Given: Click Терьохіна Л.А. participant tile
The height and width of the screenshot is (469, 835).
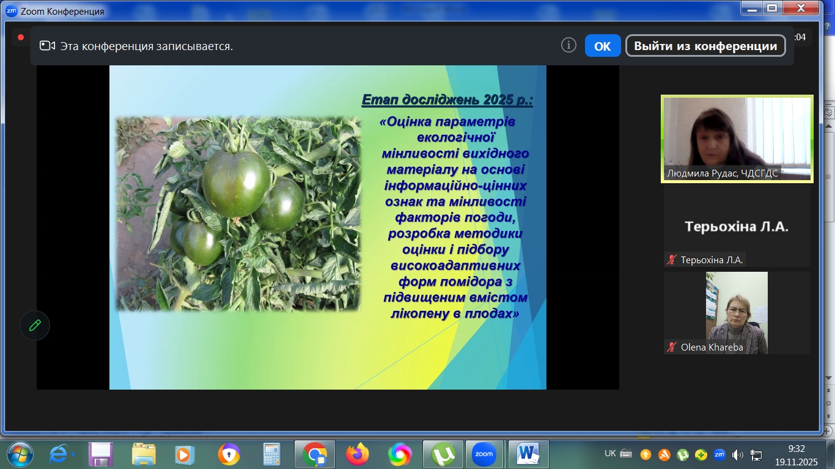Looking at the screenshot, I should click(x=737, y=227).
